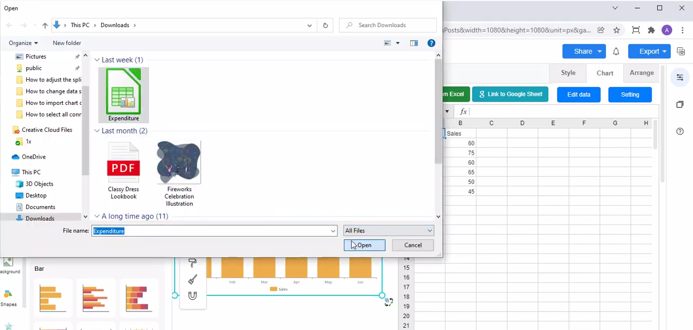Image resolution: width=693 pixels, height=330 pixels.
Task: Collapse the Last month group
Action: 97,131
